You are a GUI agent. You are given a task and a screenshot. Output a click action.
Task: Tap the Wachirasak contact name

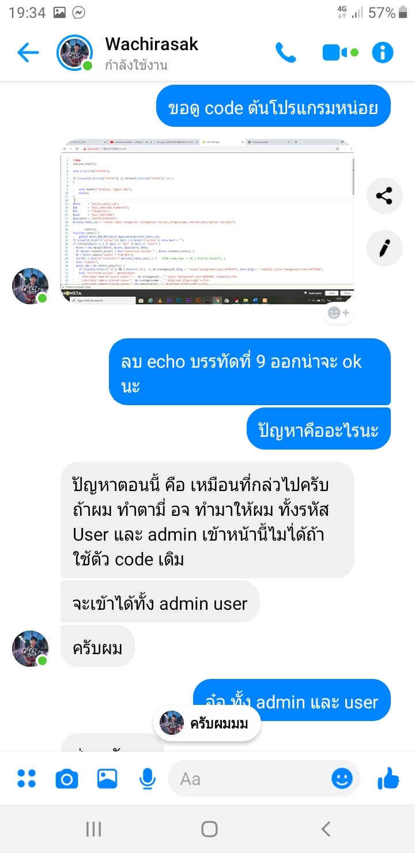(x=152, y=44)
